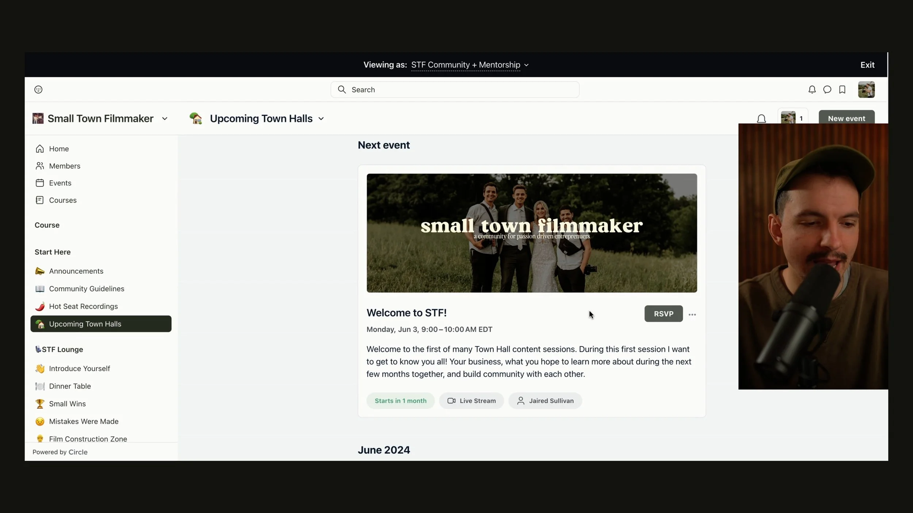This screenshot has width=913, height=513.
Task: Open the user profile avatar at top right
Action: click(x=866, y=90)
